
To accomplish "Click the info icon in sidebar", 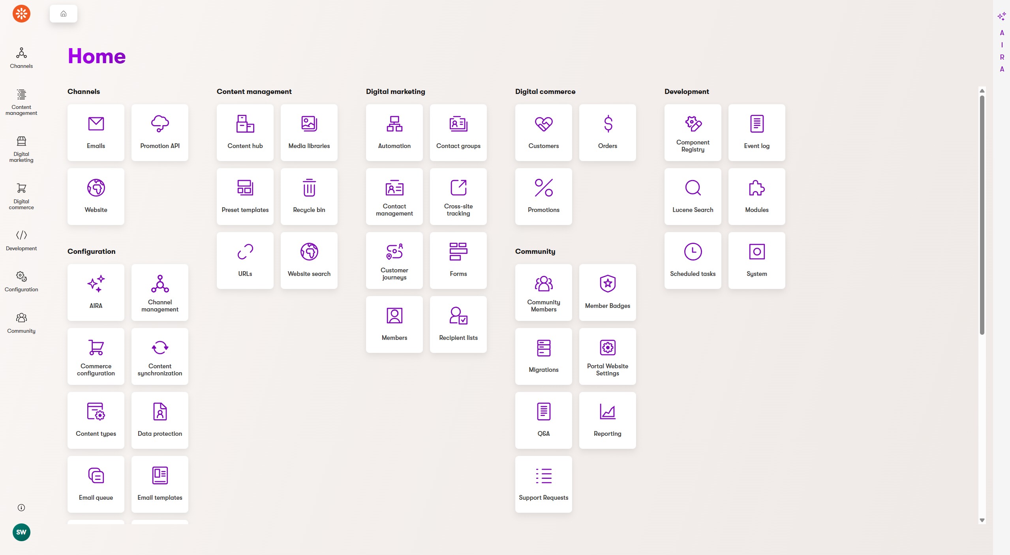I will (x=21, y=508).
